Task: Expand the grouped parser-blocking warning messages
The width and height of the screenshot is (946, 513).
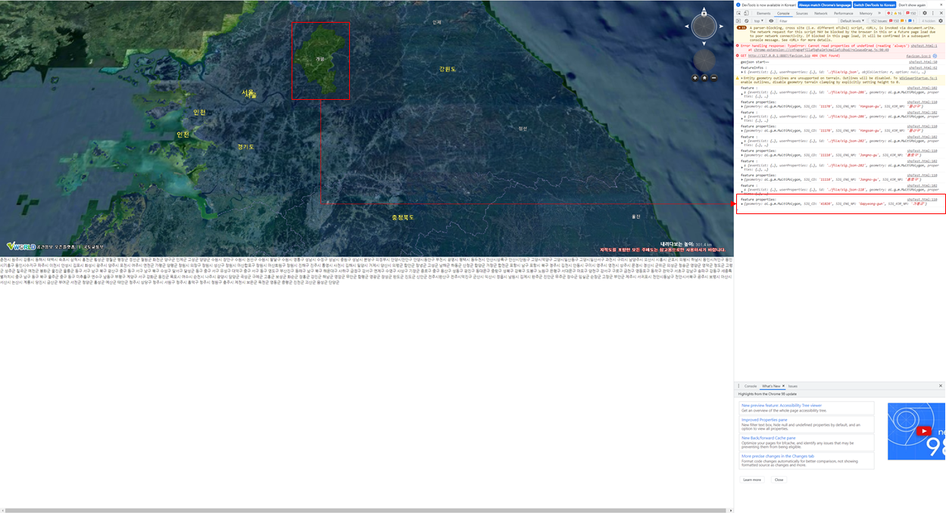Action: (x=742, y=27)
